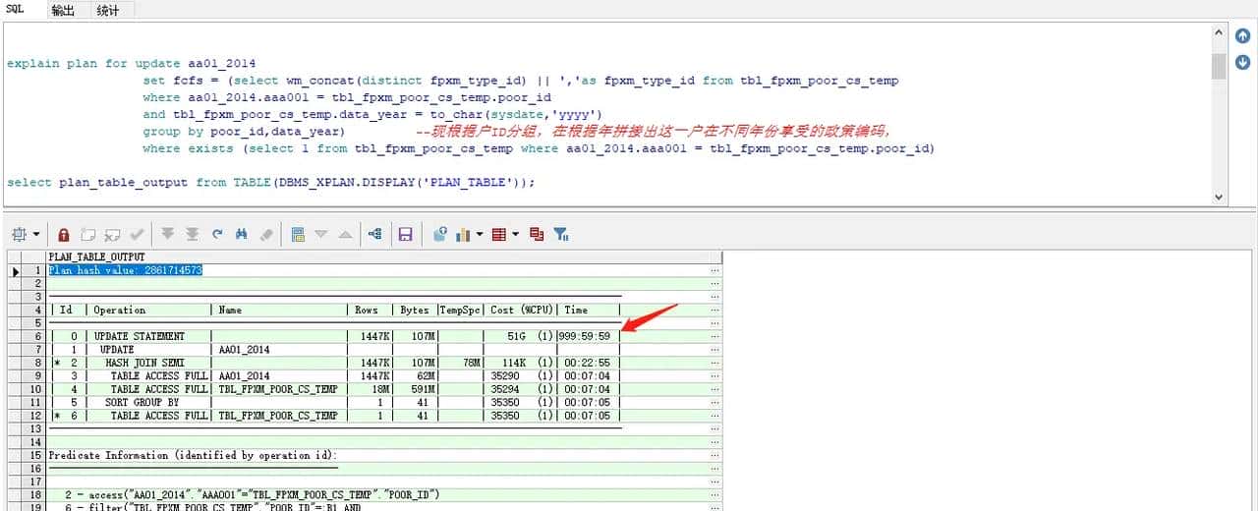Click the copy results icon
The image size is (1258, 511).
pos(537,234)
